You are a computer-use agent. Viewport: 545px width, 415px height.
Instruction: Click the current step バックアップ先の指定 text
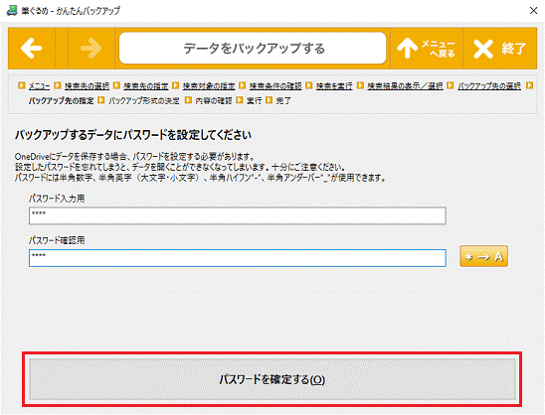(62, 100)
